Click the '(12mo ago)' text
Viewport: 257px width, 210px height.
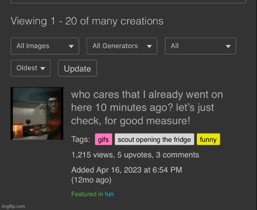(x=91, y=180)
